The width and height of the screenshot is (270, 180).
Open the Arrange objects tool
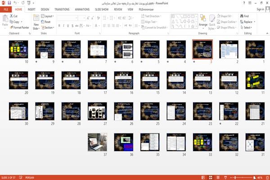tap(203, 22)
